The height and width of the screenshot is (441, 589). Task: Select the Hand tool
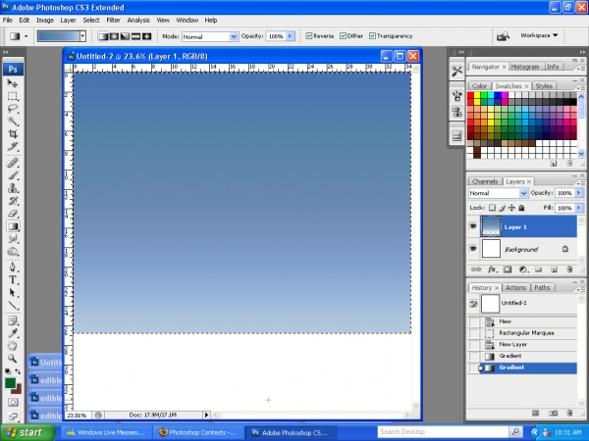point(13,346)
